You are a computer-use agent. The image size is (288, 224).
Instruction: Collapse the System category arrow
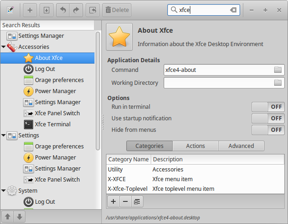coord(4,191)
